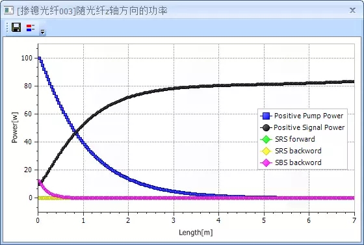Select Positive Pump Power legend entry
Viewport: 364px width, 245px height.
pyautogui.click(x=302, y=116)
